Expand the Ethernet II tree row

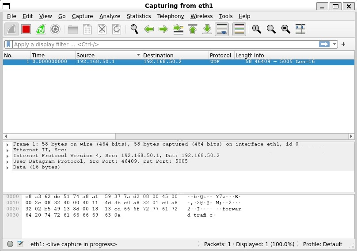[8, 150]
